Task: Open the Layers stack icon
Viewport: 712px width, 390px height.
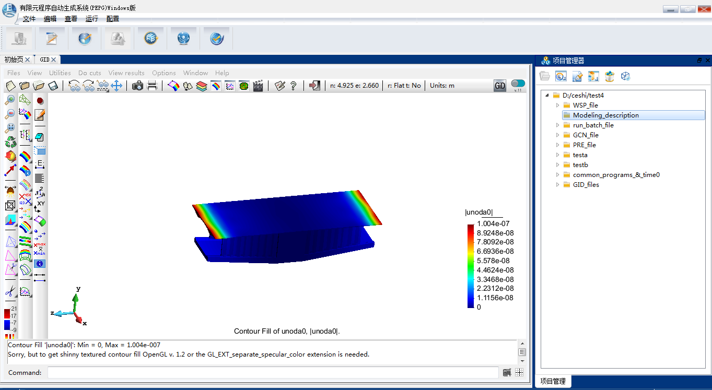Action: click(x=202, y=86)
